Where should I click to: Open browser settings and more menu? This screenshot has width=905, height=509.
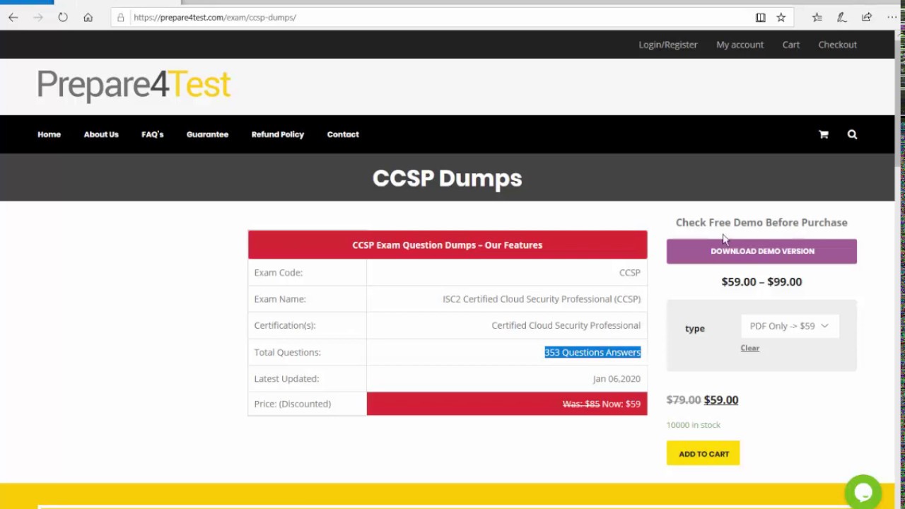[892, 18]
